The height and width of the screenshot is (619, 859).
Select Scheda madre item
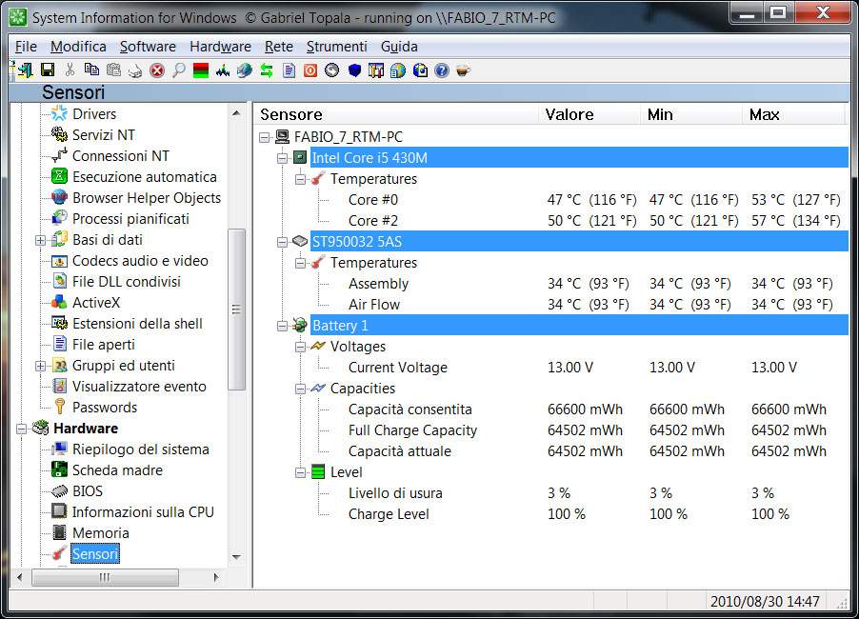[117, 470]
